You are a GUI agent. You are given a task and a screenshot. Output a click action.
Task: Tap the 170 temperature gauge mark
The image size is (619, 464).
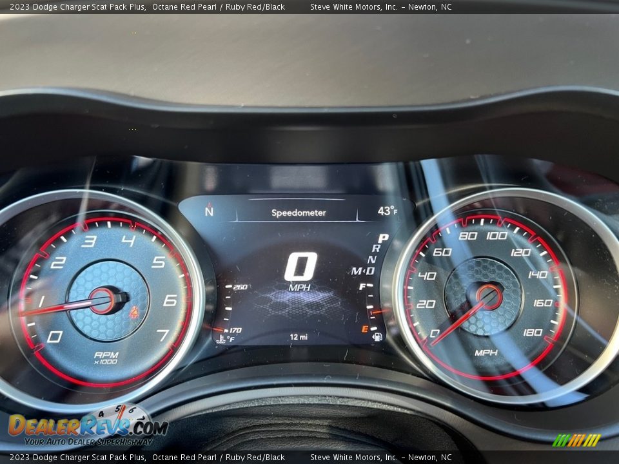(x=235, y=330)
